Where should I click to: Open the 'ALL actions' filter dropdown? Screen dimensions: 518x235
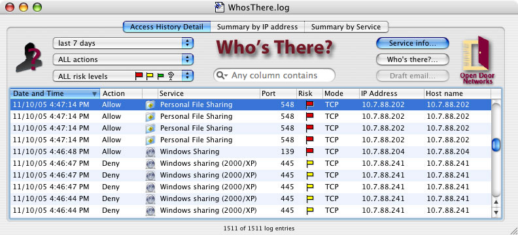[123, 59]
